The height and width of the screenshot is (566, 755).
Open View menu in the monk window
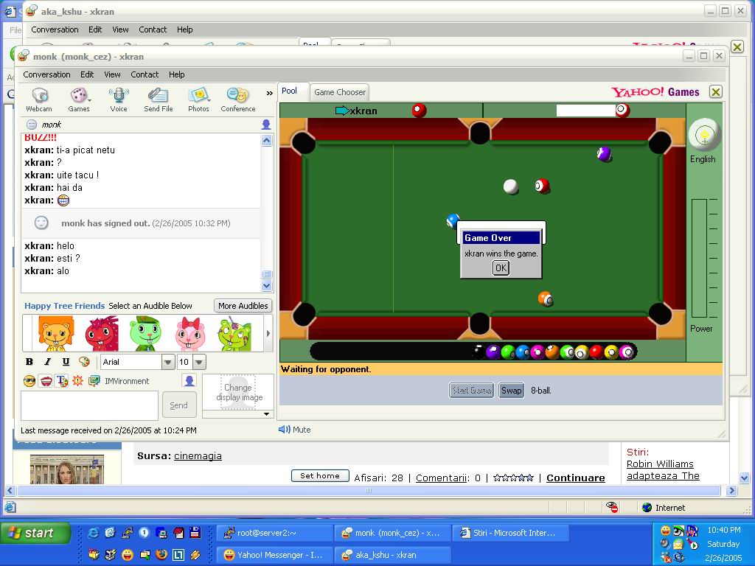tap(112, 74)
